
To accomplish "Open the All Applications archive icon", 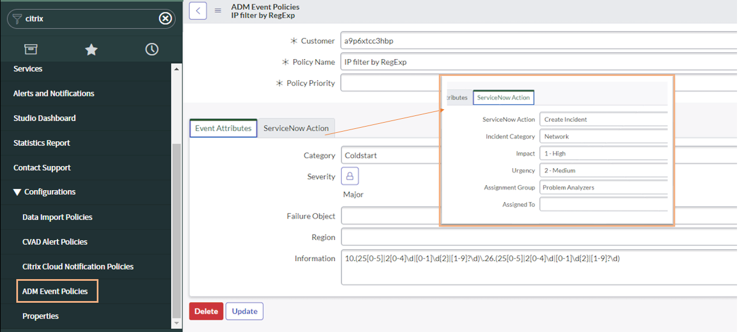I will tap(30, 50).
